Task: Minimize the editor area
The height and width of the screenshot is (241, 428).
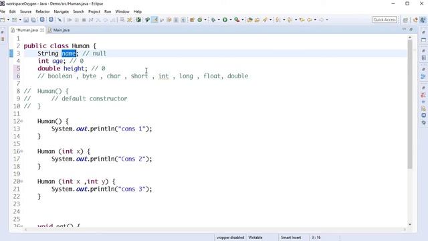Action: 404,29
